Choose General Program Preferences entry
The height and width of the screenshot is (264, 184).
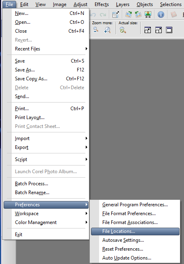coord(135,205)
